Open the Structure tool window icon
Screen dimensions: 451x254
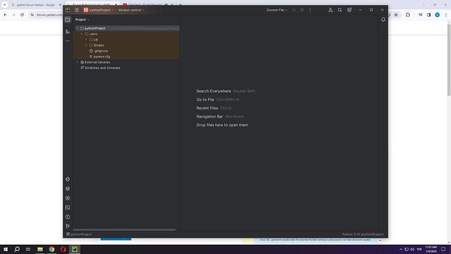point(67,31)
